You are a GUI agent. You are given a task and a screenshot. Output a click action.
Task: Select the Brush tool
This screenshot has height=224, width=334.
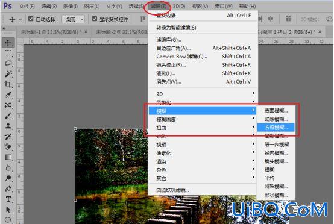click(8, 116)
